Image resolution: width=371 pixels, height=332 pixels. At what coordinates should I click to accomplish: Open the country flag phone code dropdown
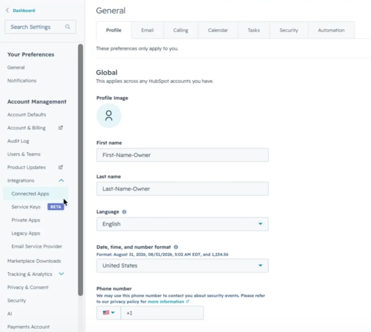click(109, 313)
